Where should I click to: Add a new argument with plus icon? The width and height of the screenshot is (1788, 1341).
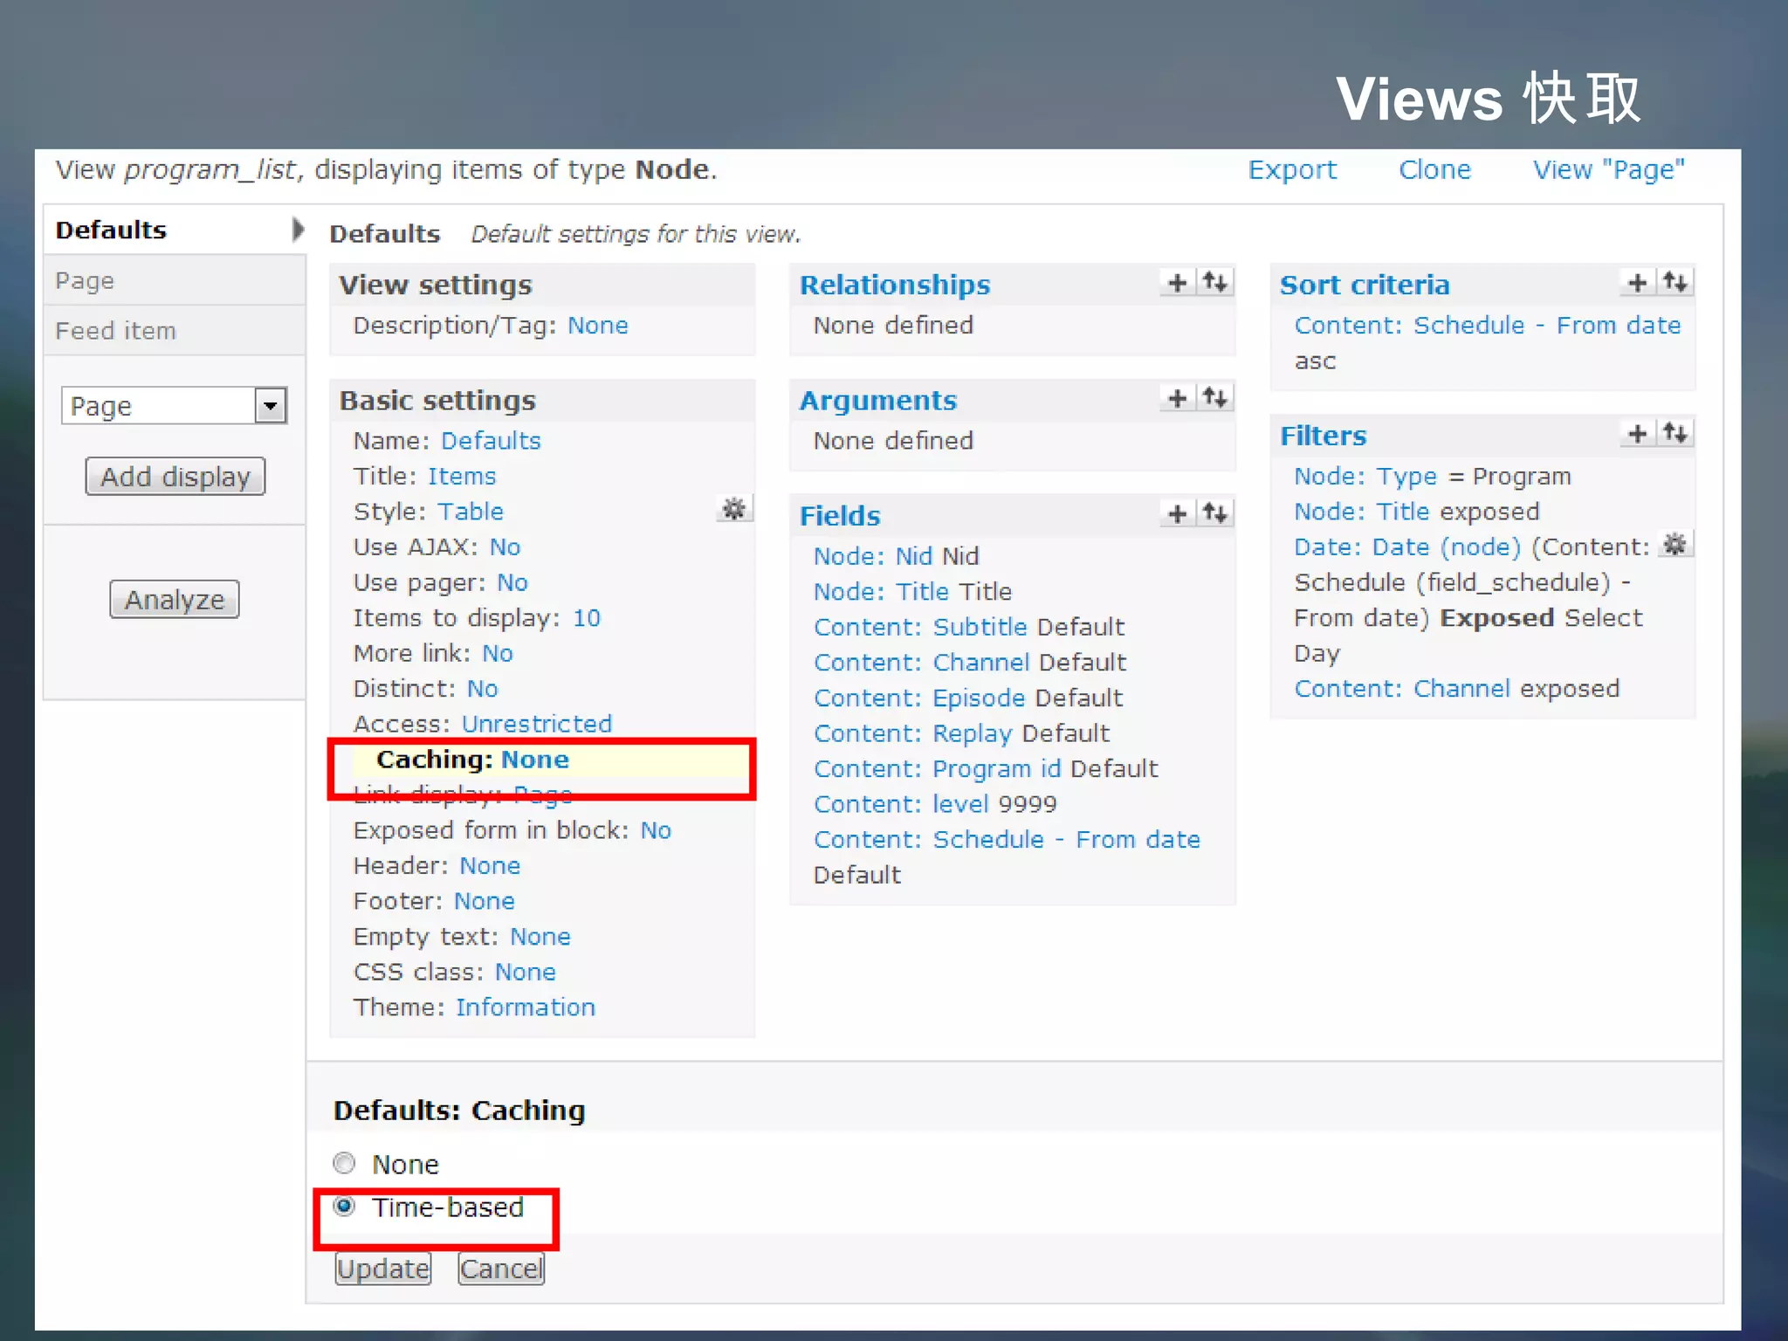1177,398
